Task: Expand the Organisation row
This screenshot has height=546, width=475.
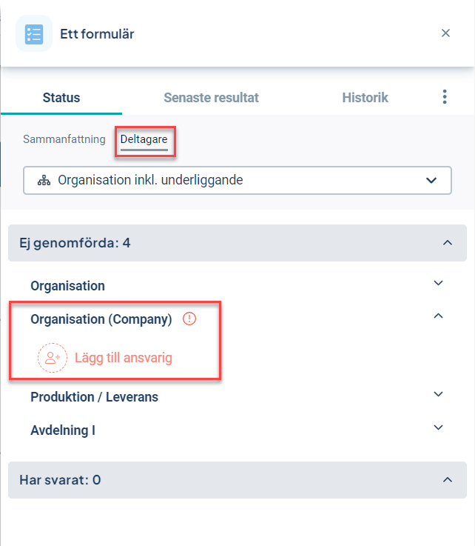Action: 438,283
